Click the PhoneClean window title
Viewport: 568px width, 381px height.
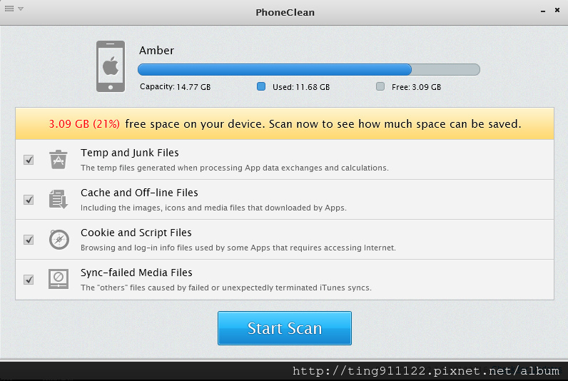[285, 12]
